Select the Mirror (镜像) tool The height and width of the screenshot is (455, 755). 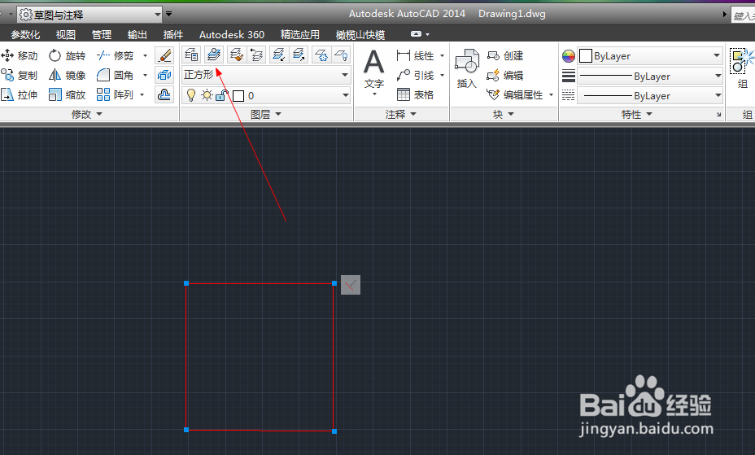click(x=67, y=76)
